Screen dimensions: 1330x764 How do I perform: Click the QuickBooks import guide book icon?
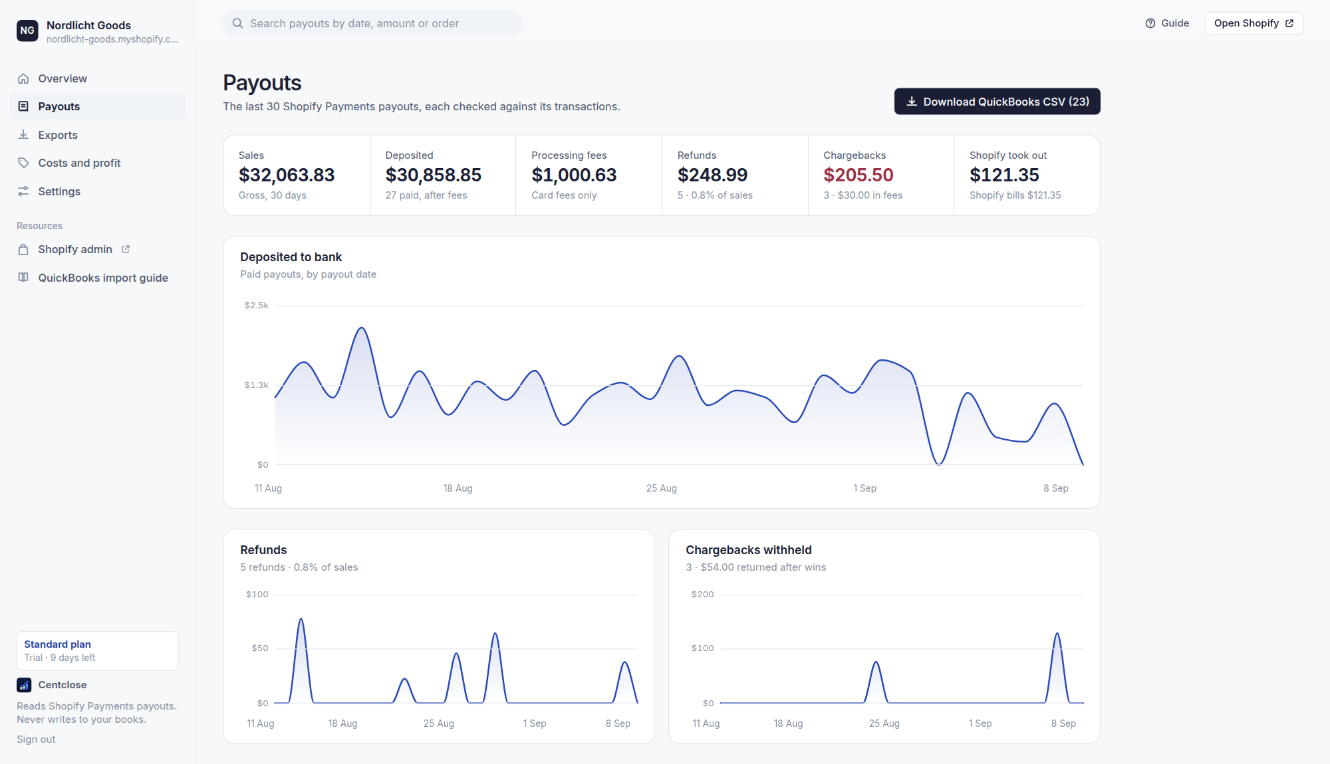(x=23, y=278)
